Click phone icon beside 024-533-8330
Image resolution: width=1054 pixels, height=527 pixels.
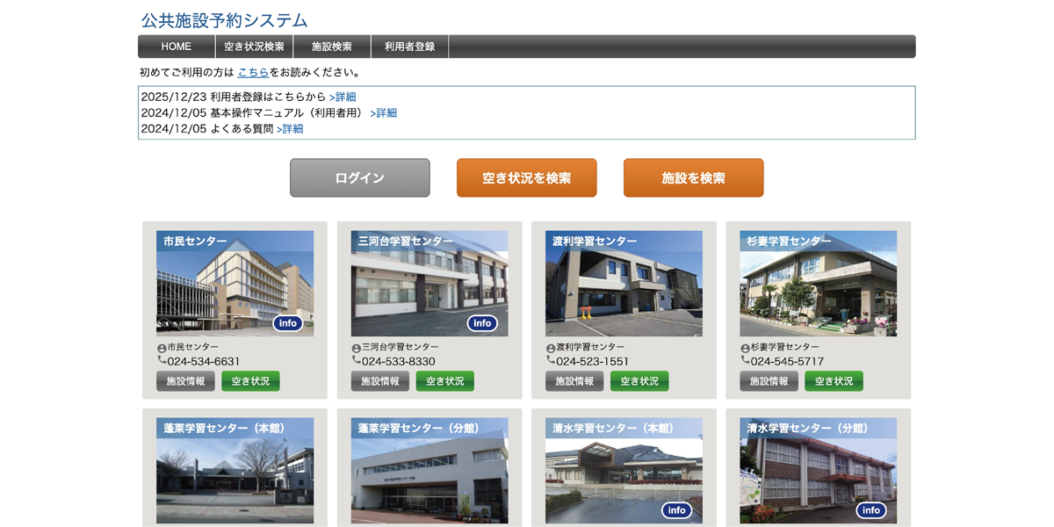357,360
